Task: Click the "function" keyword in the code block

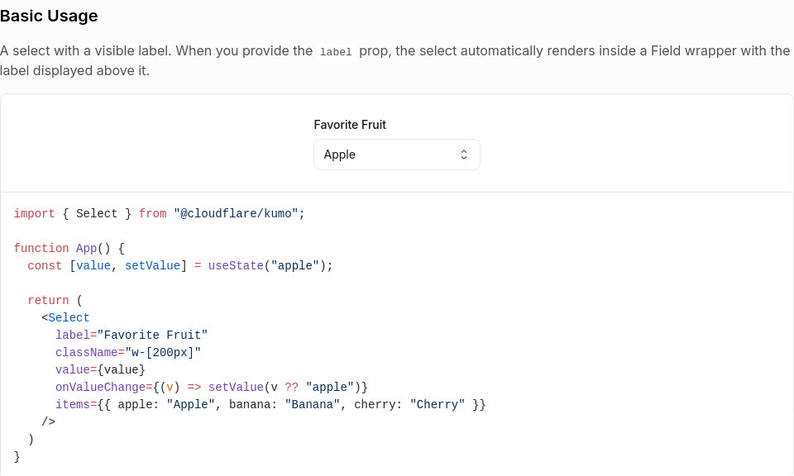Action: 41,249
